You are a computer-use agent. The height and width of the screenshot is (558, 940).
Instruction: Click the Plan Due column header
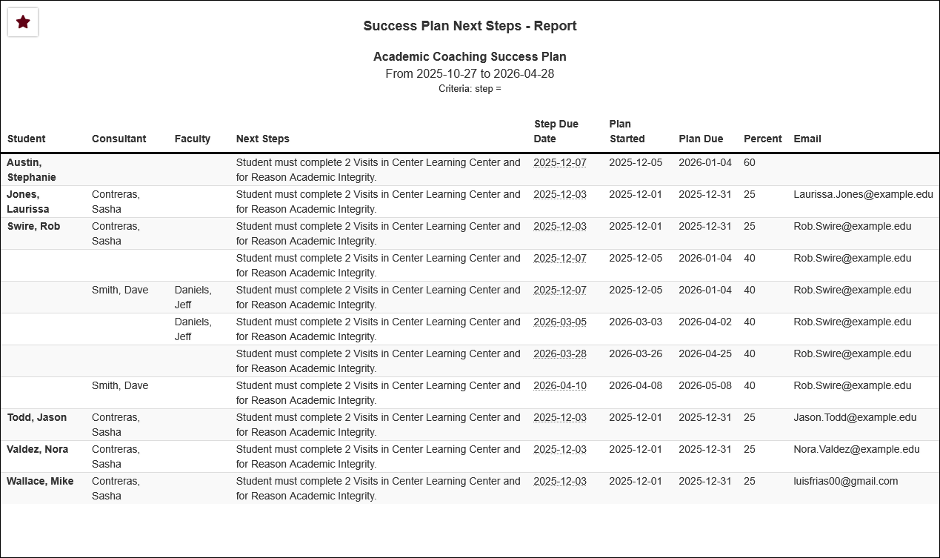coord(701,139)
